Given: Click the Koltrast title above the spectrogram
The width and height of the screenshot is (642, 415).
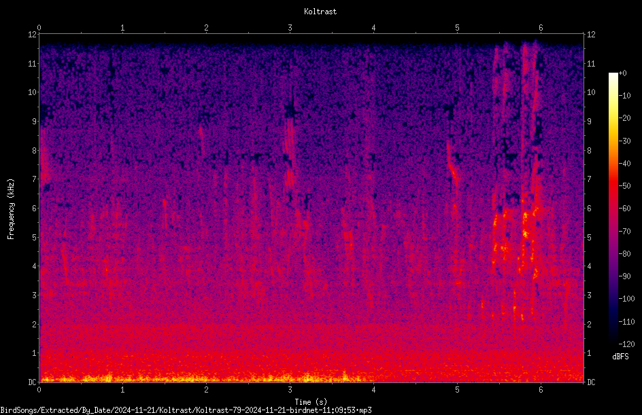Looking at the screenshot, I should point(320,12).
